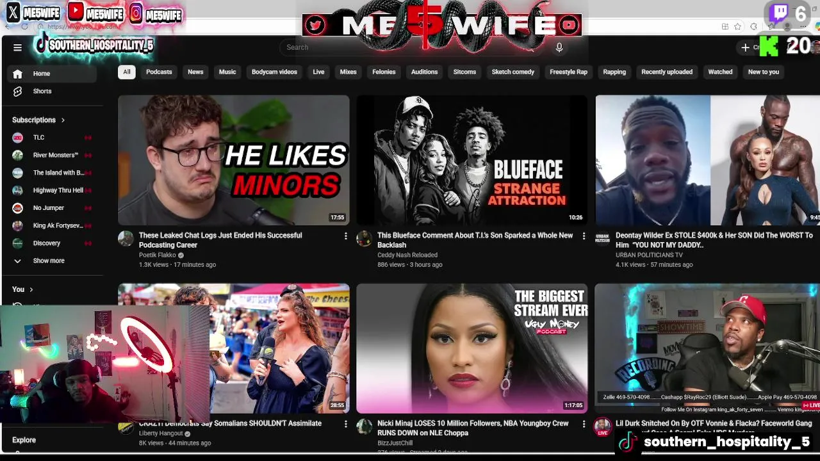Open the browser extensions puzzle icon
The height and width of the screenshot is (461, 820).
[x=753, y=26]
